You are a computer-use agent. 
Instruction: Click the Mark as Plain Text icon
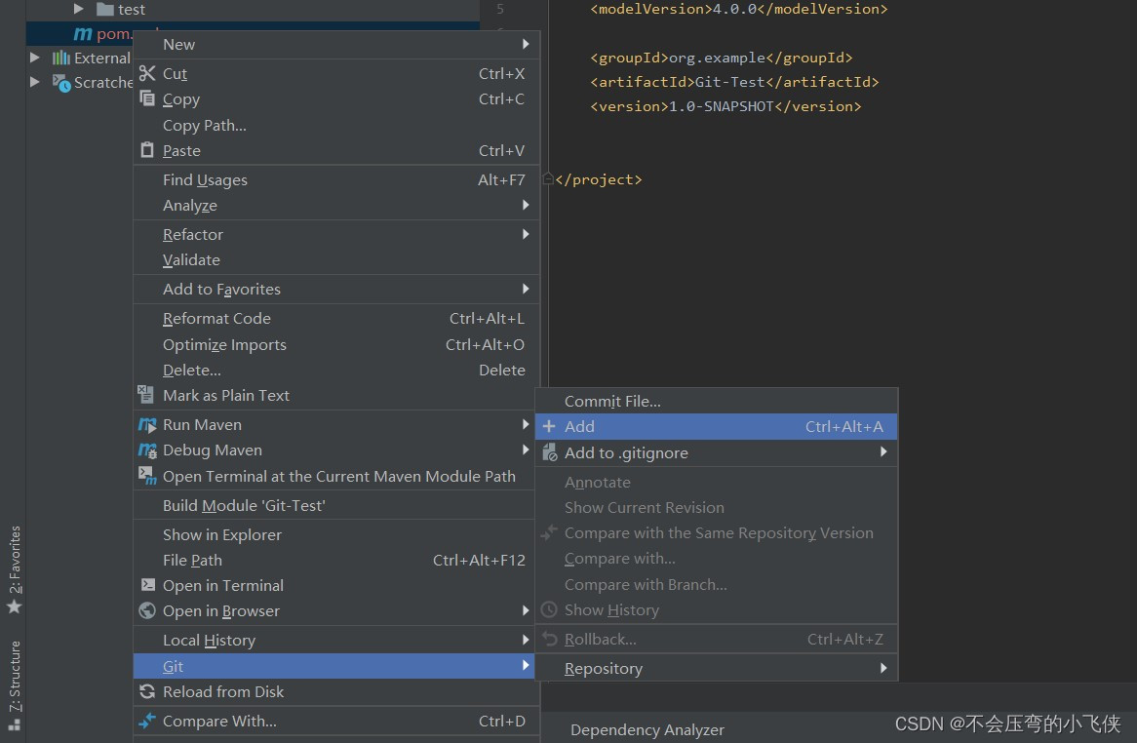tap(145, 394)
